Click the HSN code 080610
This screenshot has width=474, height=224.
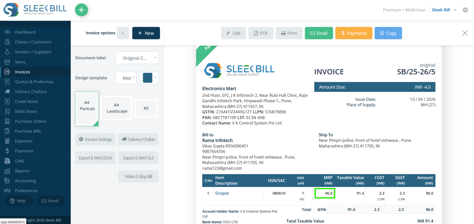(279, 193)
